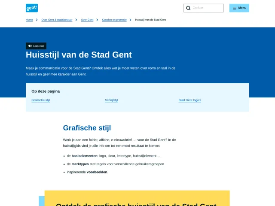275x206 pixels.
Task: Click the yellow banner heading Ontdek de grafische huisstijl
Action: (x=136, y=204)
